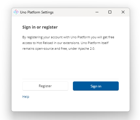140x120 pixels.
Task: Click the Uno Platform logo icon
Action: pos(16,12)
